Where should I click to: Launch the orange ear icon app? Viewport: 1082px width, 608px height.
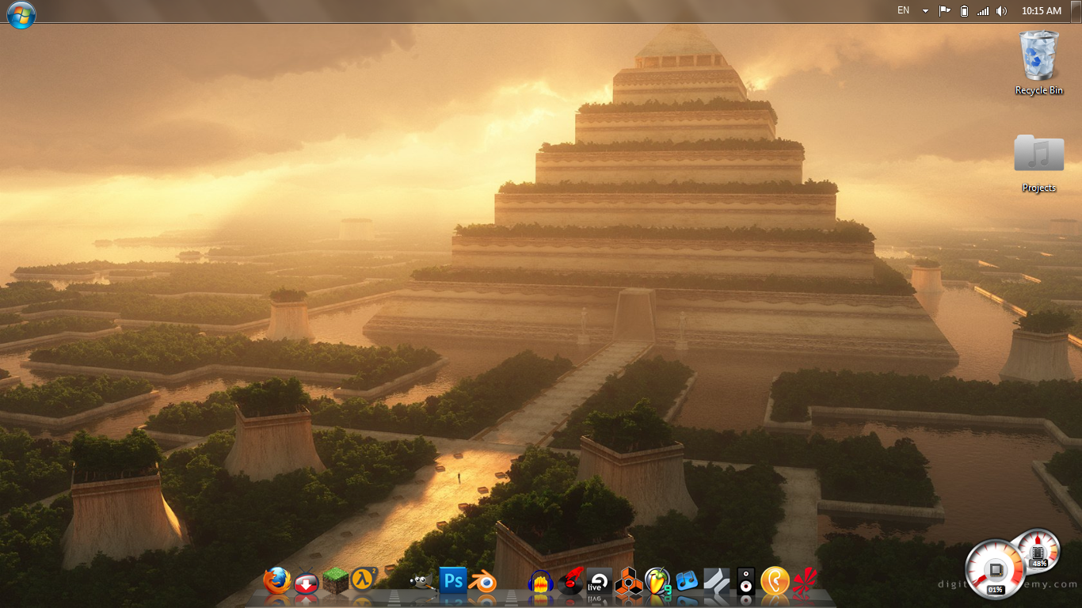(x=775, y=582)
